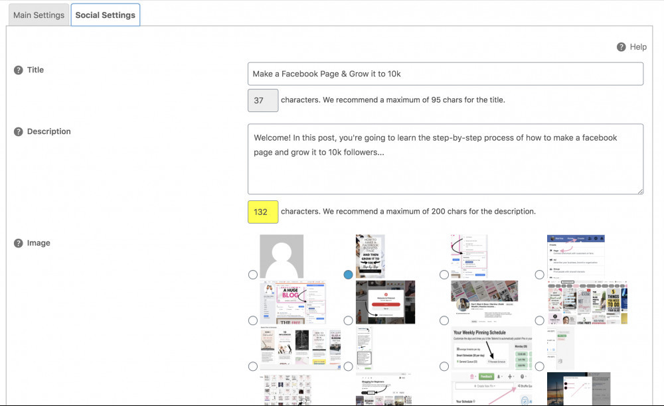Select radio for Weekly Pinning Schedule image
This screenshot has height=406, width=664.
(444, 366)
